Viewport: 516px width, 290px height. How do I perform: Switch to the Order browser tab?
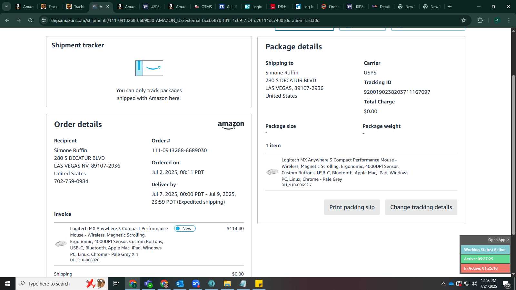(330, 6)
